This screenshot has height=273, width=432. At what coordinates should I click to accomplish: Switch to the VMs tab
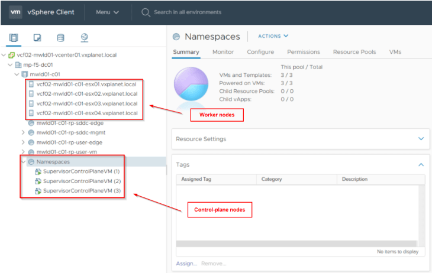click(395, 52)
